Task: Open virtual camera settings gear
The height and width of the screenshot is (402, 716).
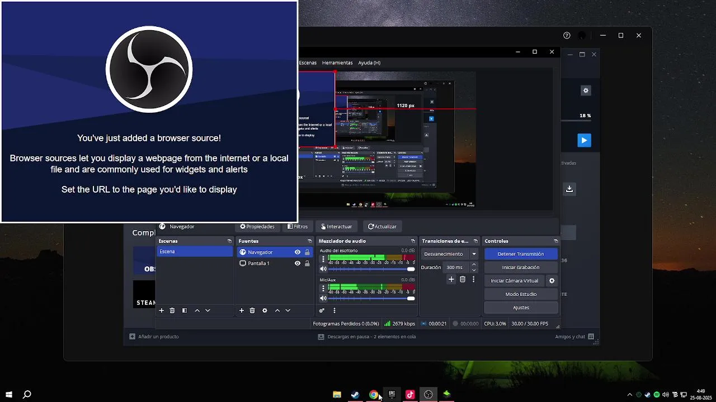Action: pyautogui.click(x=552, y=281)
